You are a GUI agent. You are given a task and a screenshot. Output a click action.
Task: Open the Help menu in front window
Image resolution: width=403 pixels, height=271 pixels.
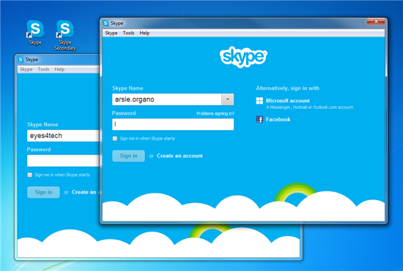tap(144, 33)
